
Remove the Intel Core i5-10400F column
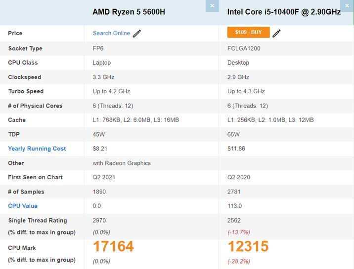coord(347,5)
